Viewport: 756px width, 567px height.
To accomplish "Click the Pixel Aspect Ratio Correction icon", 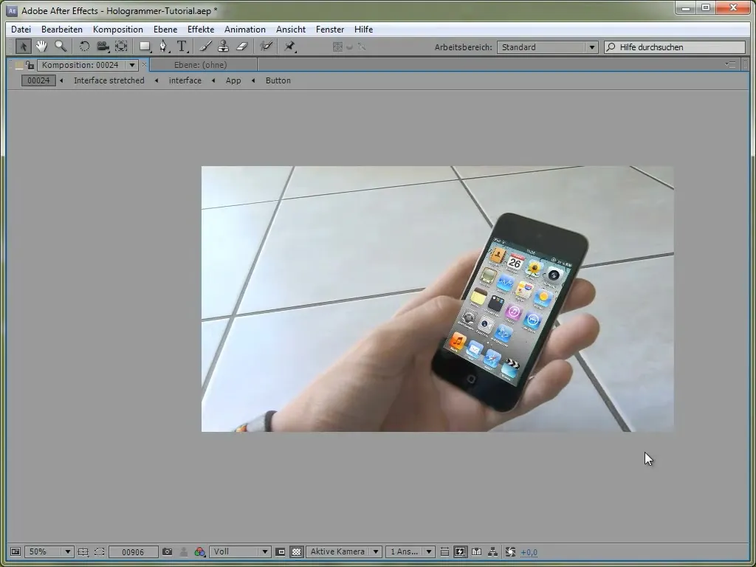I will 444,551.
